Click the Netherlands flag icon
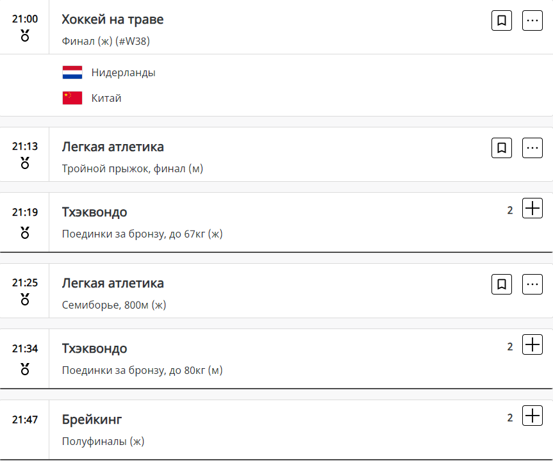 click(72, 72)
